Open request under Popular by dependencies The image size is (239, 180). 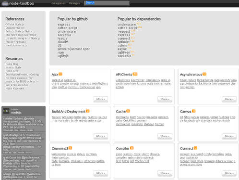tap(124, 32)
